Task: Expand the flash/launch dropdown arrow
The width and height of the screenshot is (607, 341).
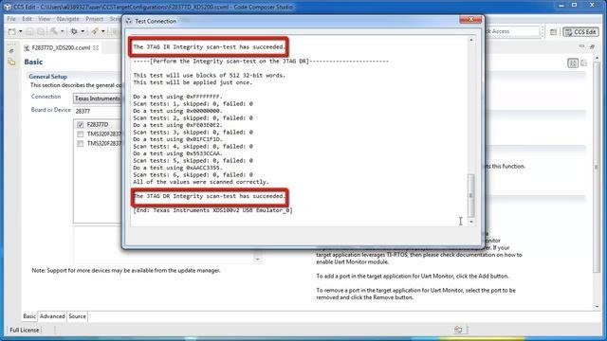Action: [103, 31]
